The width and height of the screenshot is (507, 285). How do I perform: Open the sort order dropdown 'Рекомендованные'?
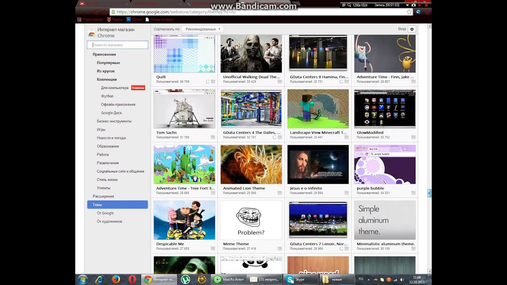pyautogui.click(x=202, y=29)
